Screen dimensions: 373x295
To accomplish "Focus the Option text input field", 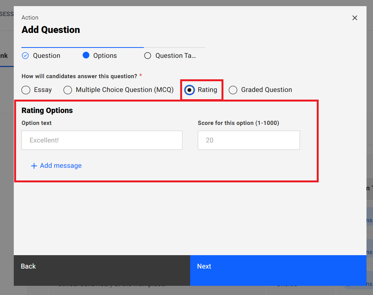I will click(102, 140).
